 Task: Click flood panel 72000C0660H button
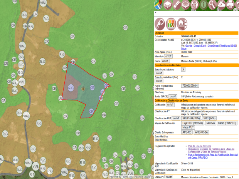point(190,85)
